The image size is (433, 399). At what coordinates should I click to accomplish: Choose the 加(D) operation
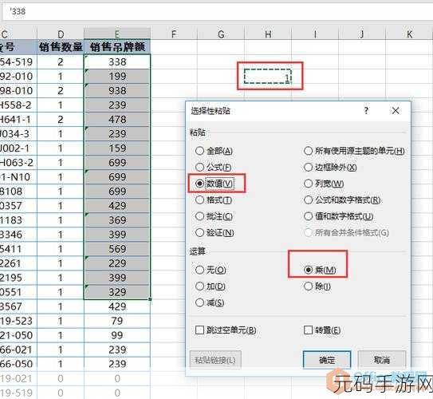pyautogui.click(x=211, y=286)
